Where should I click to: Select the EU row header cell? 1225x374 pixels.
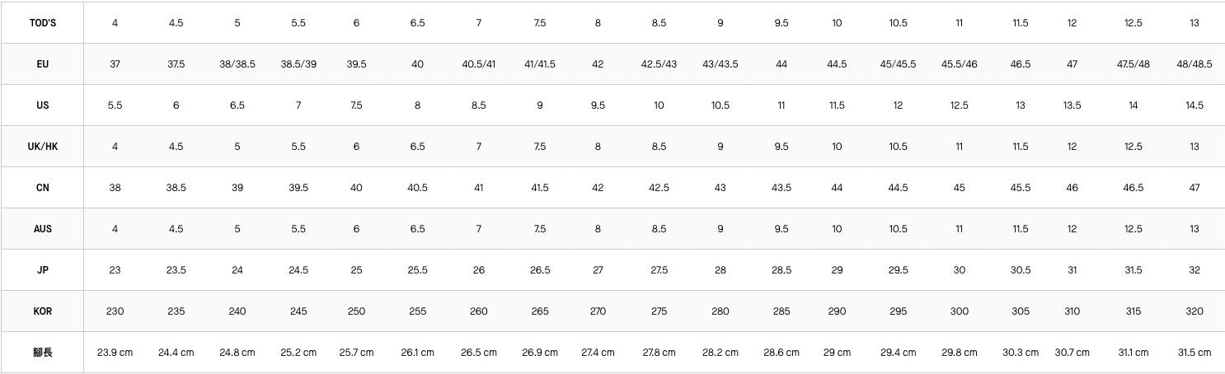[x=42, y=64]
